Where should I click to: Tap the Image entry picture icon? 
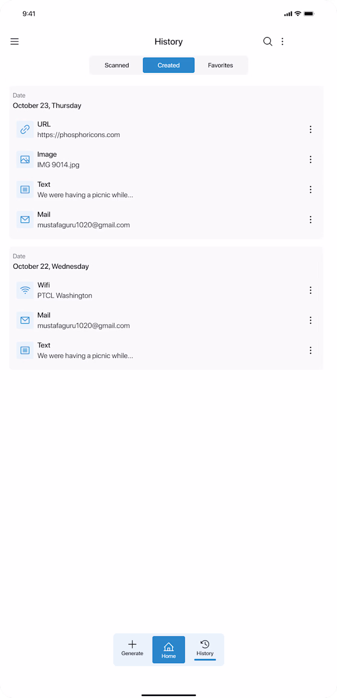pos(25,159)
